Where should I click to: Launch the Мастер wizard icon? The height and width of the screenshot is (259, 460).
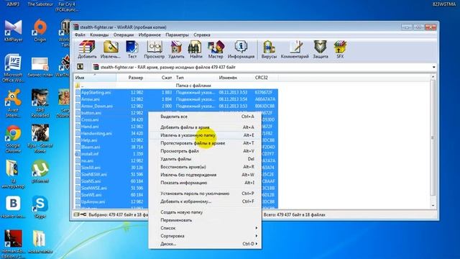216,50
